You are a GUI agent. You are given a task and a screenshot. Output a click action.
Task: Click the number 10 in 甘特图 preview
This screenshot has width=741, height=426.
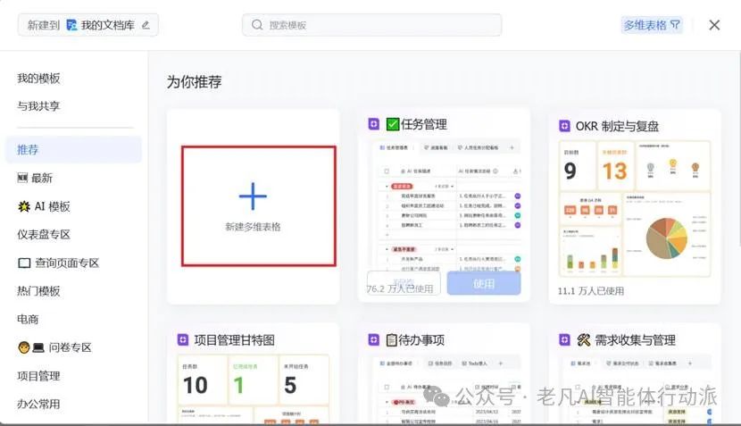tap(196, 385)
